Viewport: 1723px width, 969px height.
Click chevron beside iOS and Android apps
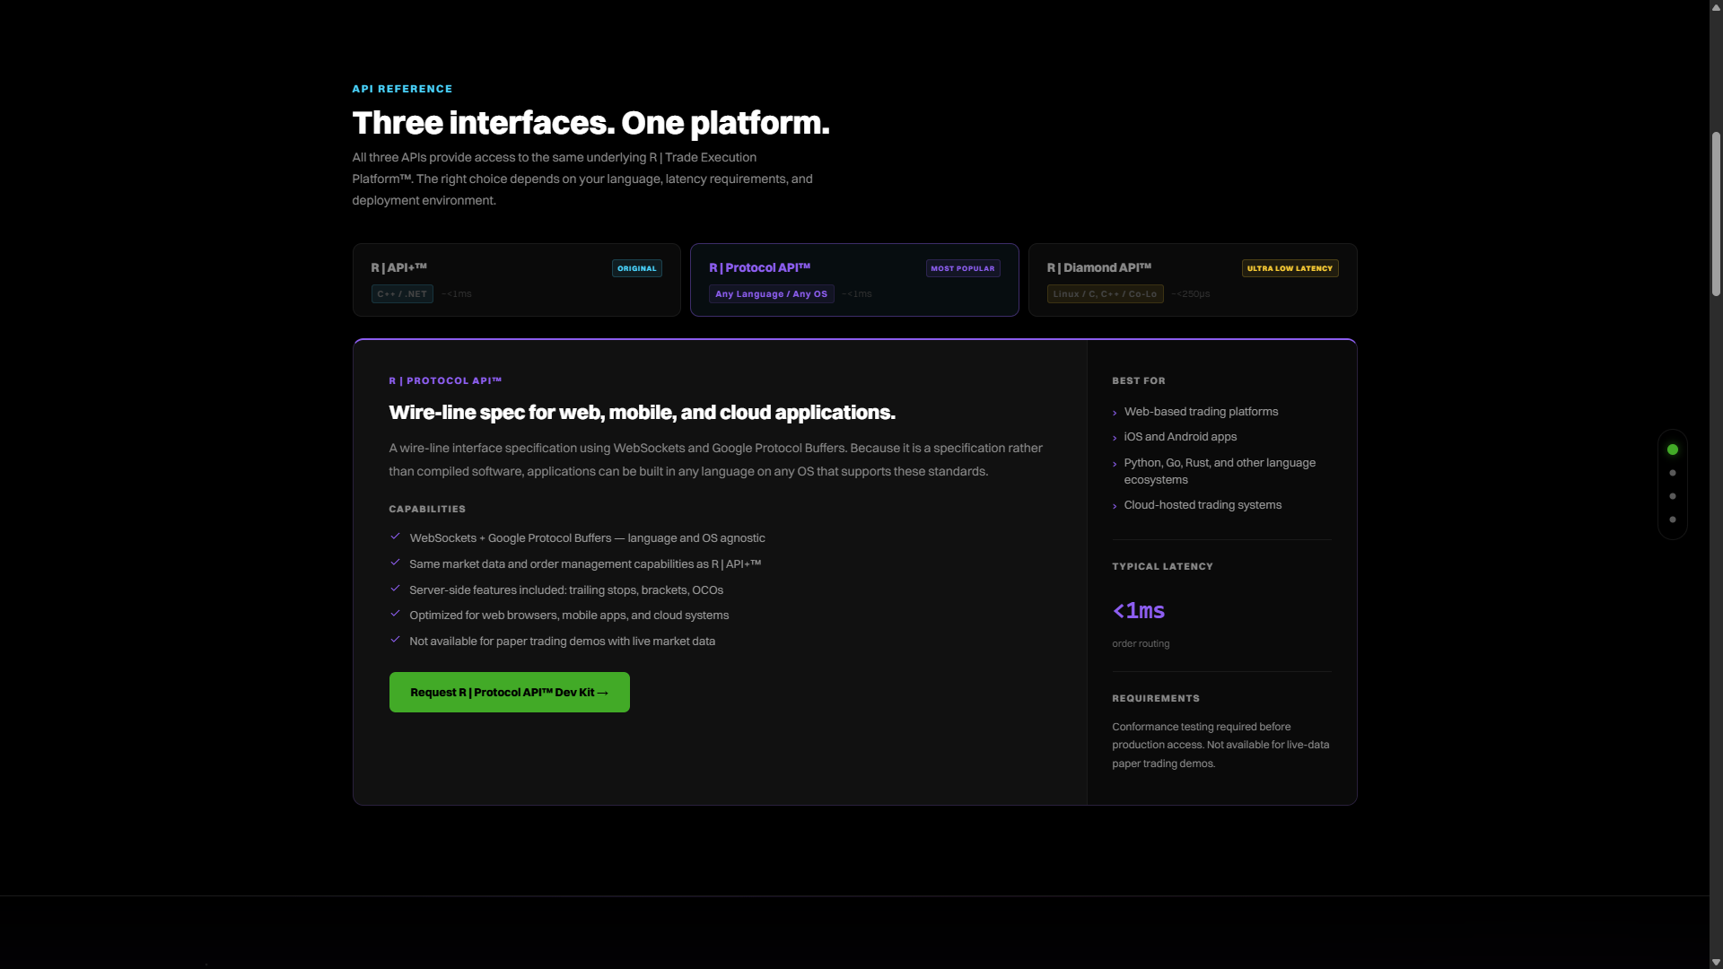click(1115, 438)
